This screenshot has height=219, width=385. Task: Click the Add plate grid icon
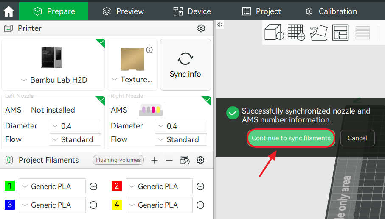tap(296, 32)
